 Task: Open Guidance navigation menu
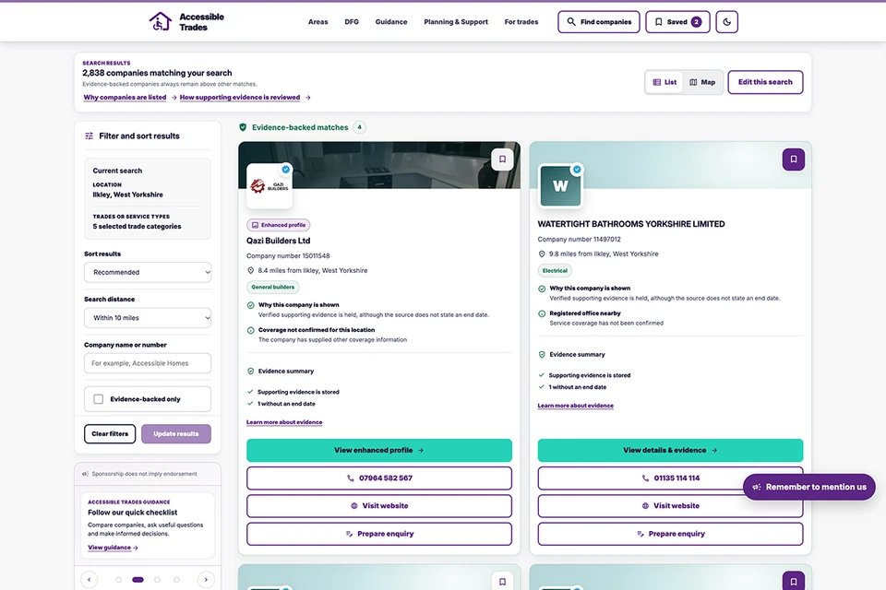(391, 22)
